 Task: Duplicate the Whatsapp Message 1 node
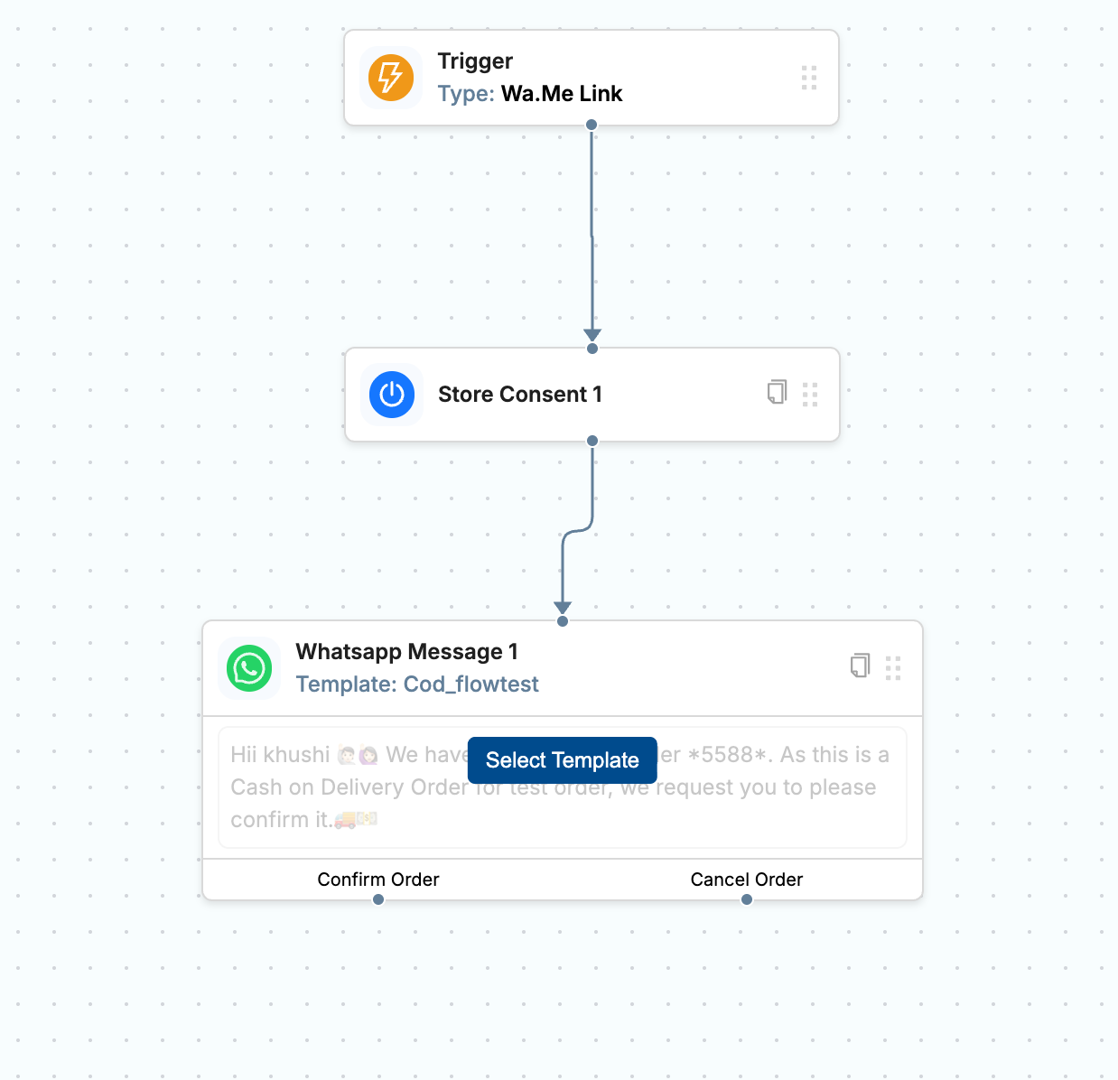(860, 666)
